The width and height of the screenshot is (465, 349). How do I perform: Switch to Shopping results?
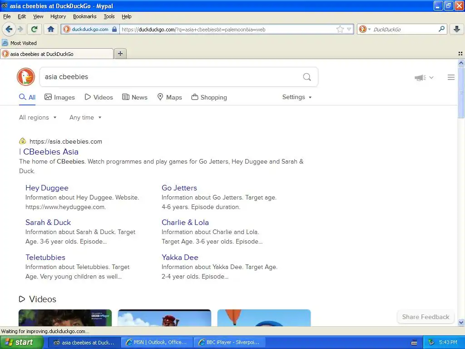(209, 97)
